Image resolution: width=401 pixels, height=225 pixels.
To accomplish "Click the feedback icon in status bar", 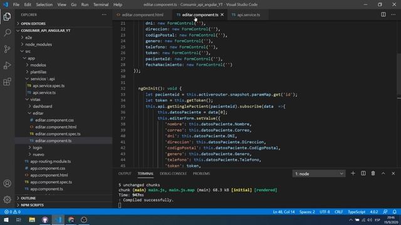I will 385,212.
